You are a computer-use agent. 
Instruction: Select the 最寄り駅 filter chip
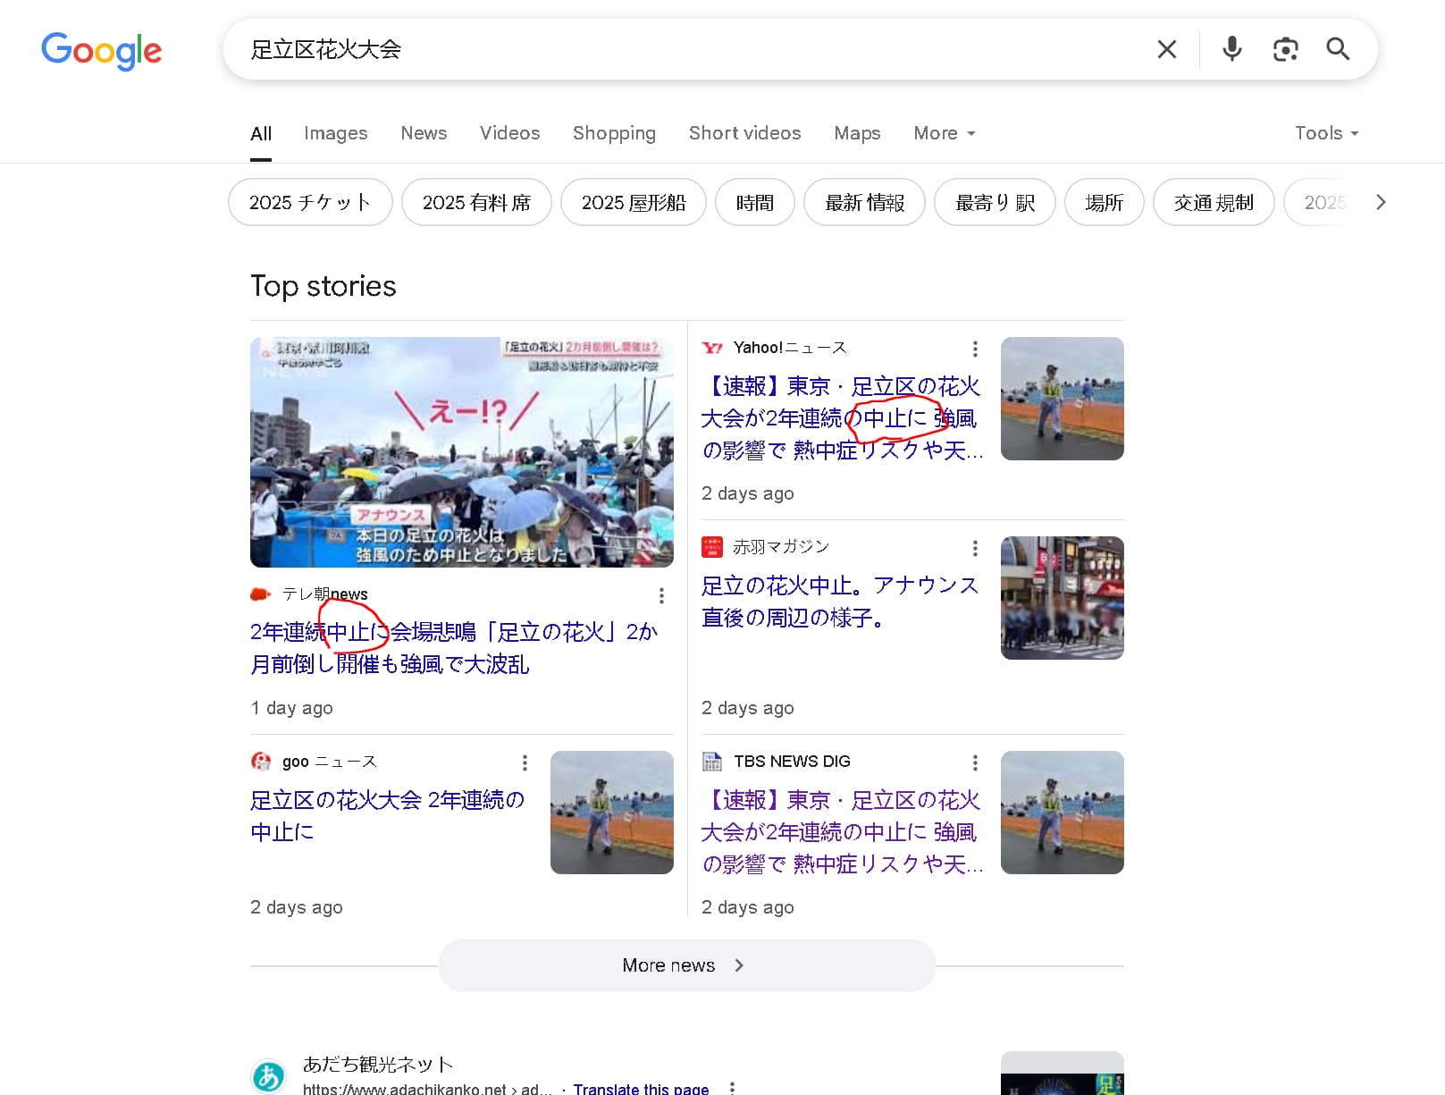pos(995,203)
